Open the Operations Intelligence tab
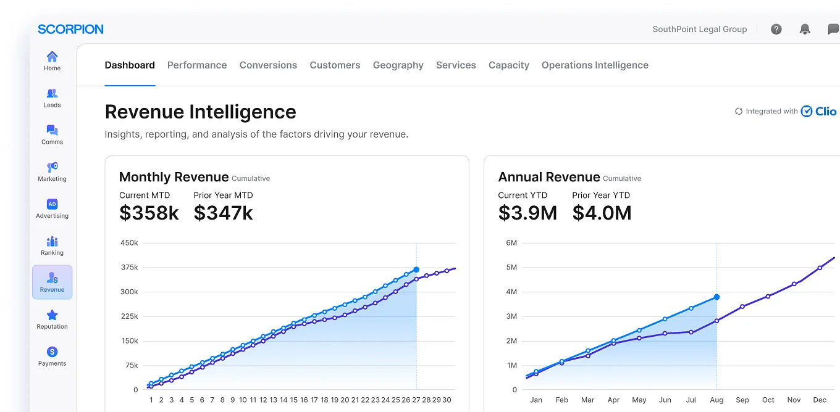Image resolution: width=840 pixels, height=412 pixels. click(595, 65)
